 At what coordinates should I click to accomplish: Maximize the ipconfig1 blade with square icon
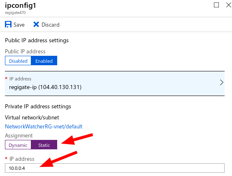(216, 5)
